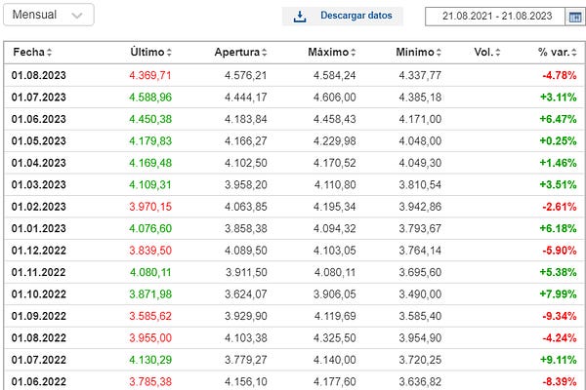This screenshot has height=390, width=586.
Task: Sort the table by Mínimo column
Action: (x=419, y=53)
